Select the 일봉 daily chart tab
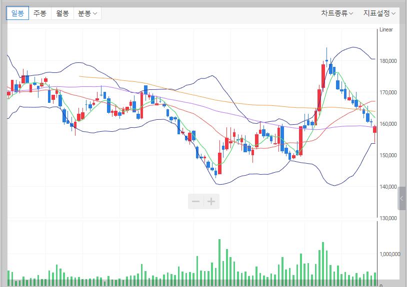Viewport: 407px width, 287px height. 17,13
